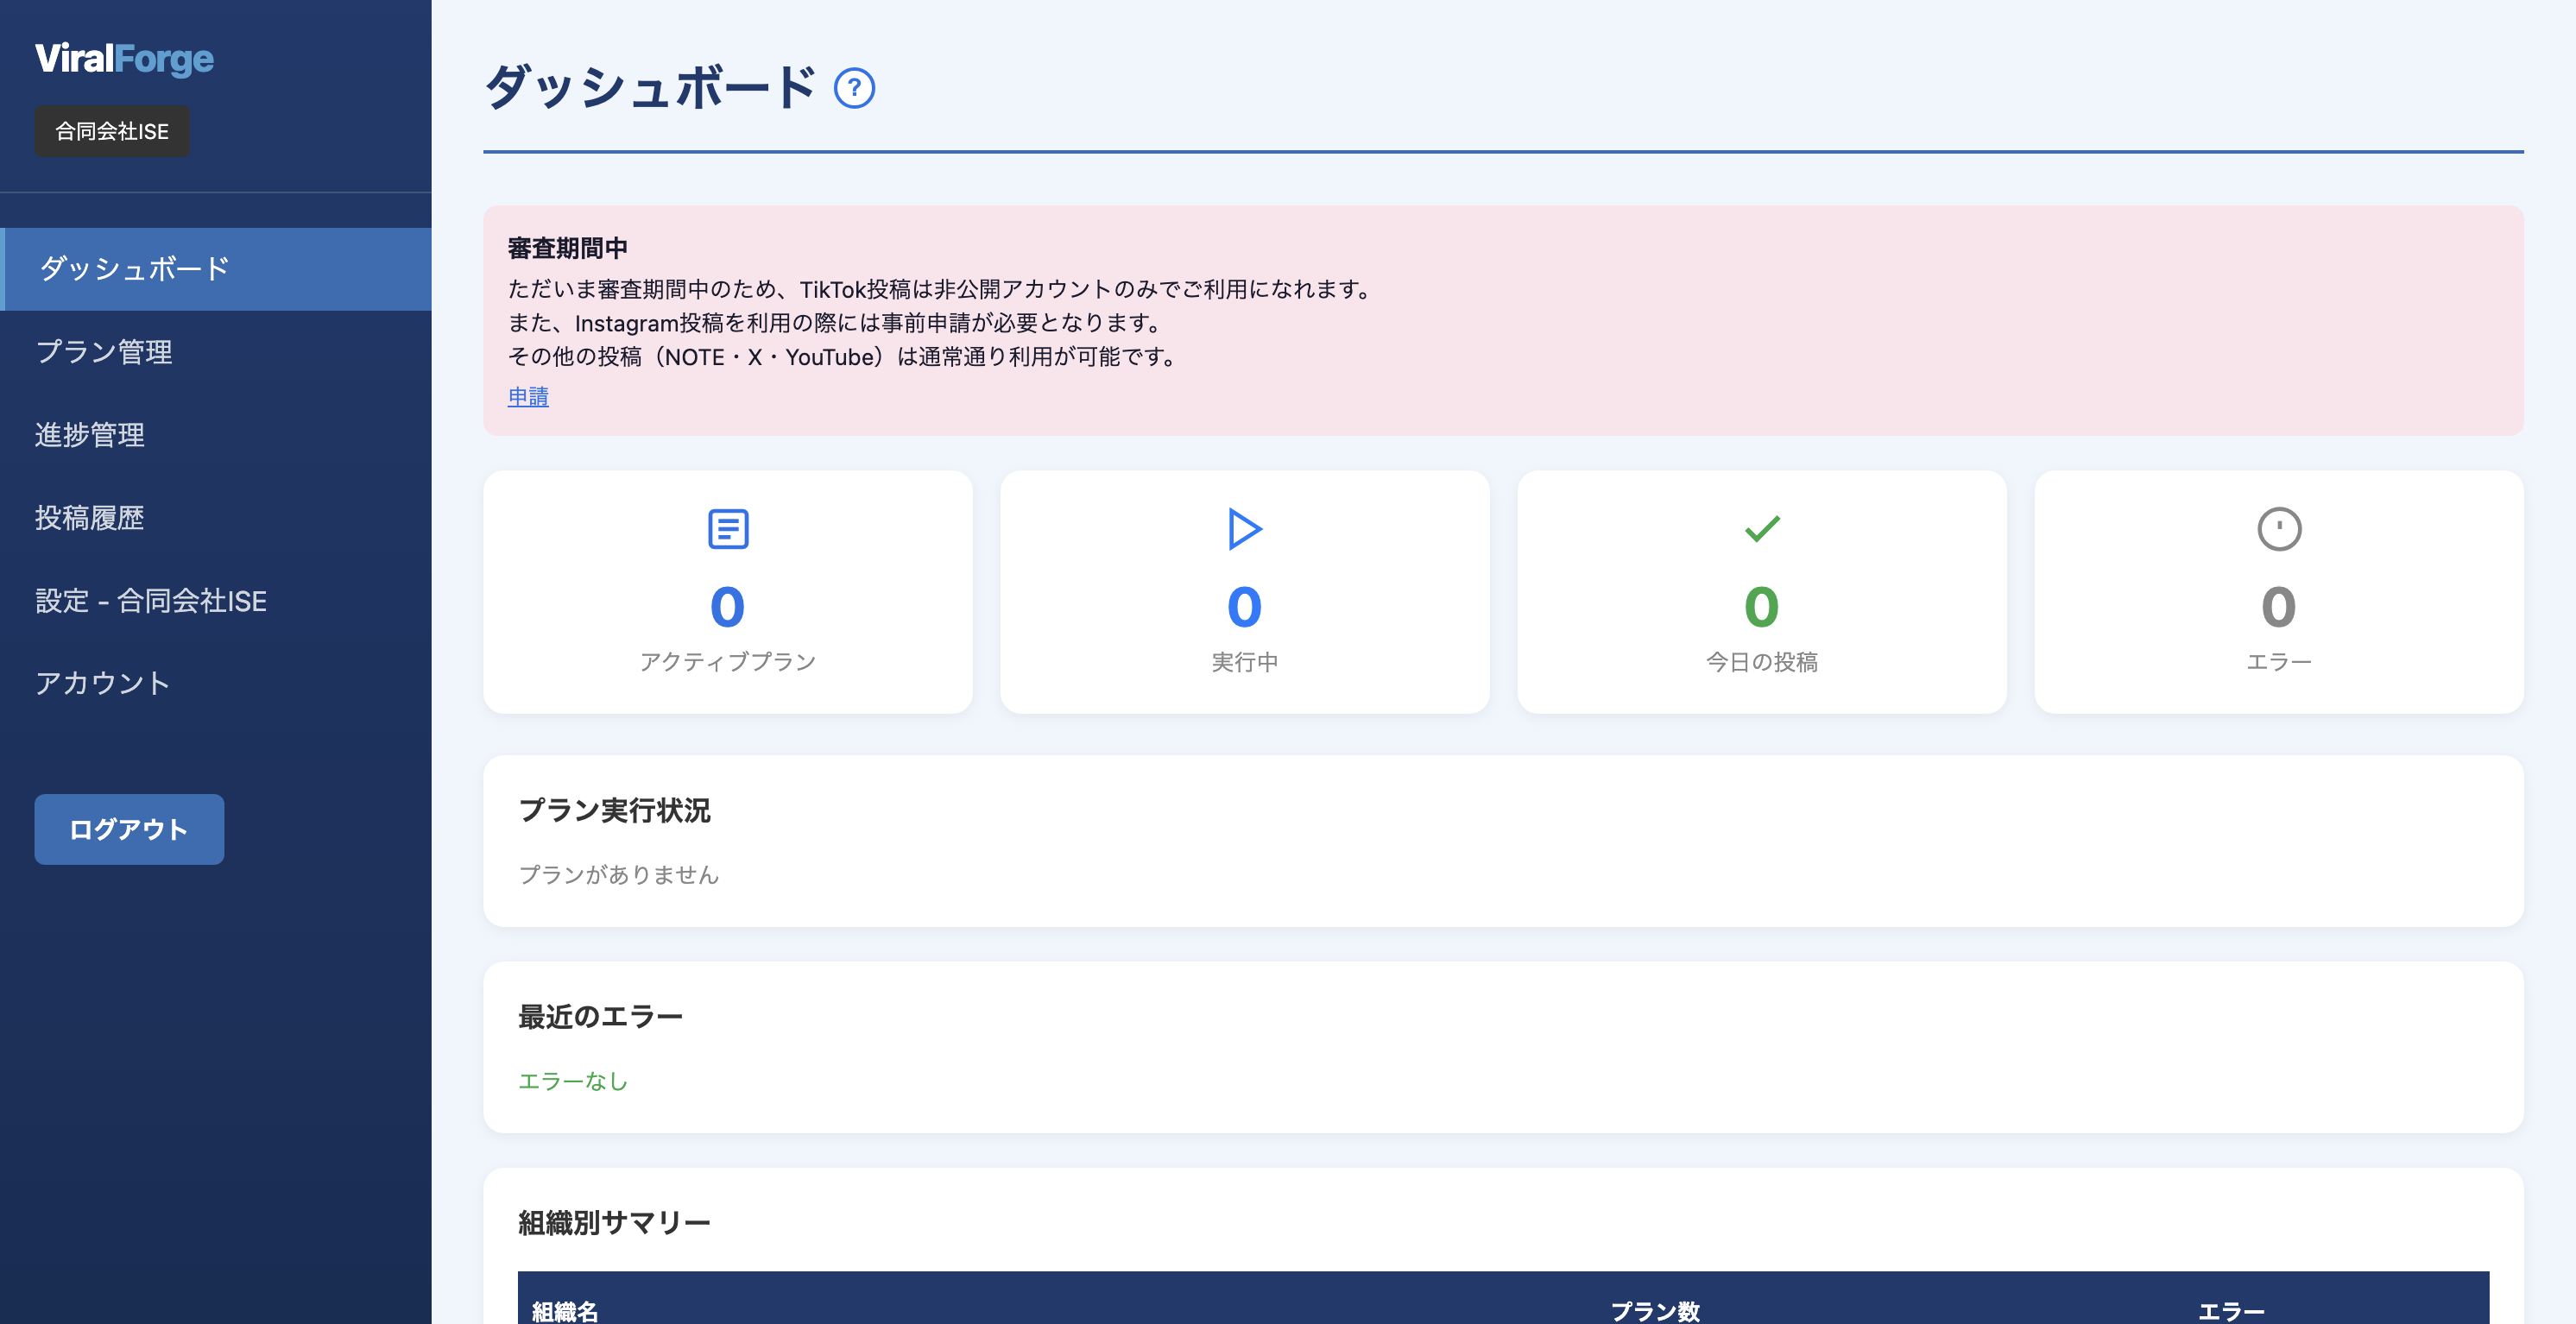Image resolution: width=2576 pixels, height=1324 pixels.
Task: Go to the アカウント page
Action: (x=103, y=683)
